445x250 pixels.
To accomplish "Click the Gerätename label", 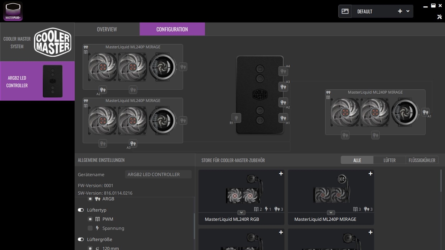I will coord(91,174).
